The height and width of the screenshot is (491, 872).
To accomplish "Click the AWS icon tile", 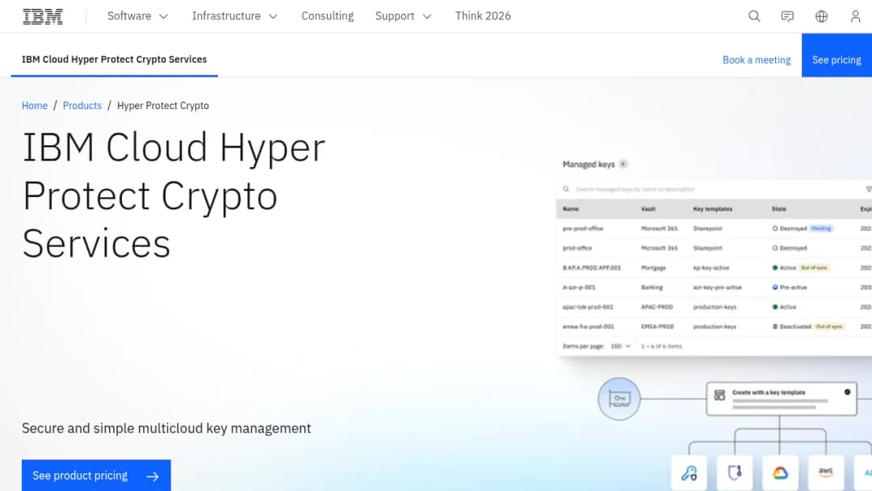I will [826, 473].
